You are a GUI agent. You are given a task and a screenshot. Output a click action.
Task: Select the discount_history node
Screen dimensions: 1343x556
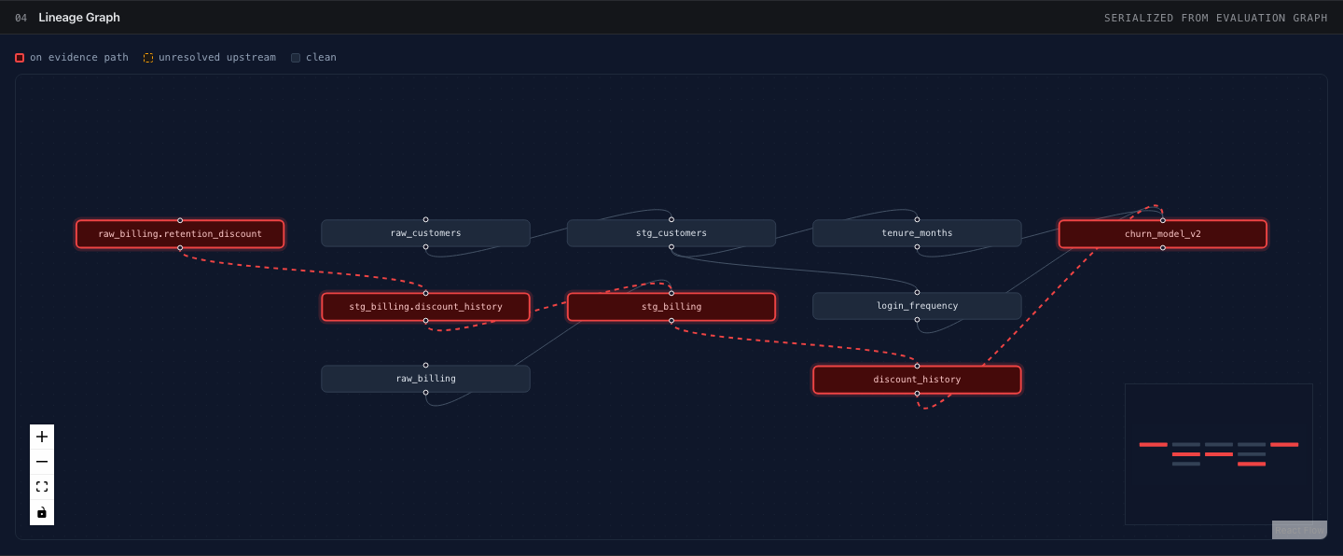pos(917,380)
